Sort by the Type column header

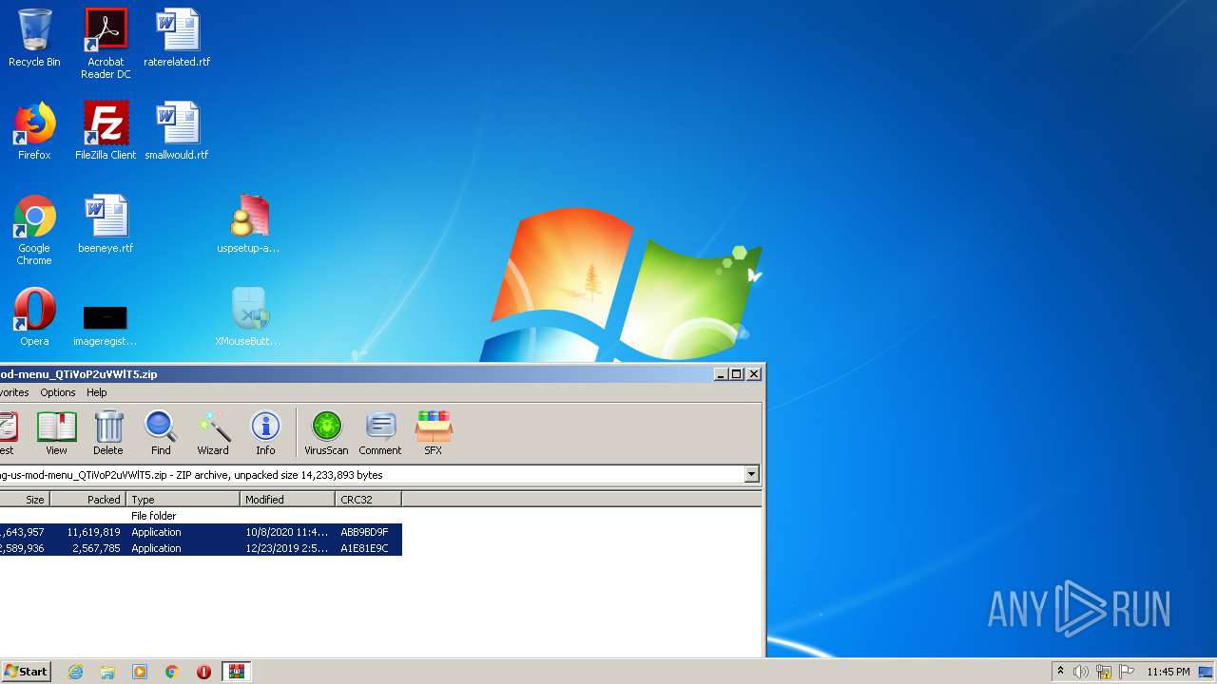click(184, 499)
